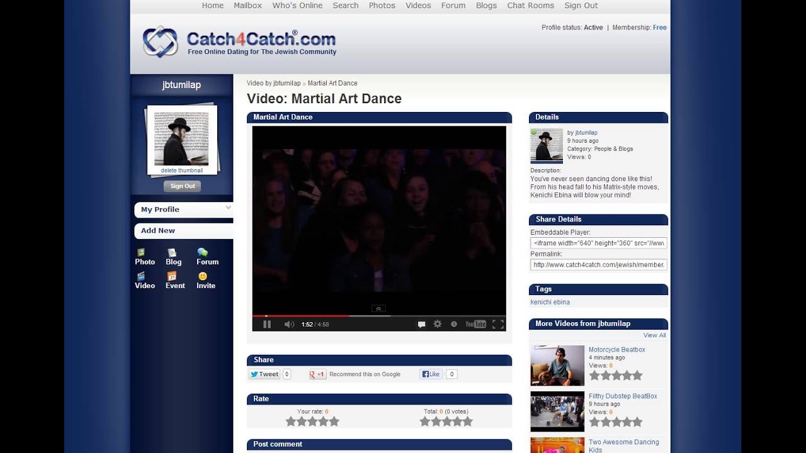Click the Filthy Dubstep BeatBox thumbnail
The image size is (806, 453).
point(557,411)
